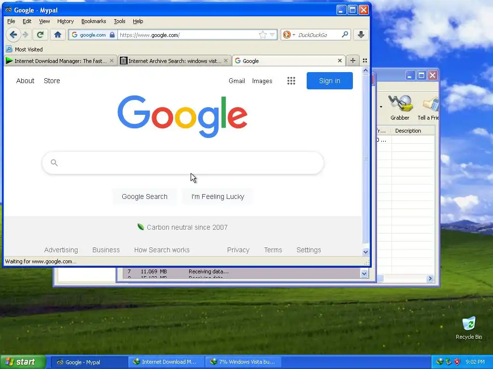Click the address bar URL field
The image size is (493, 369).
coord(189,35)
